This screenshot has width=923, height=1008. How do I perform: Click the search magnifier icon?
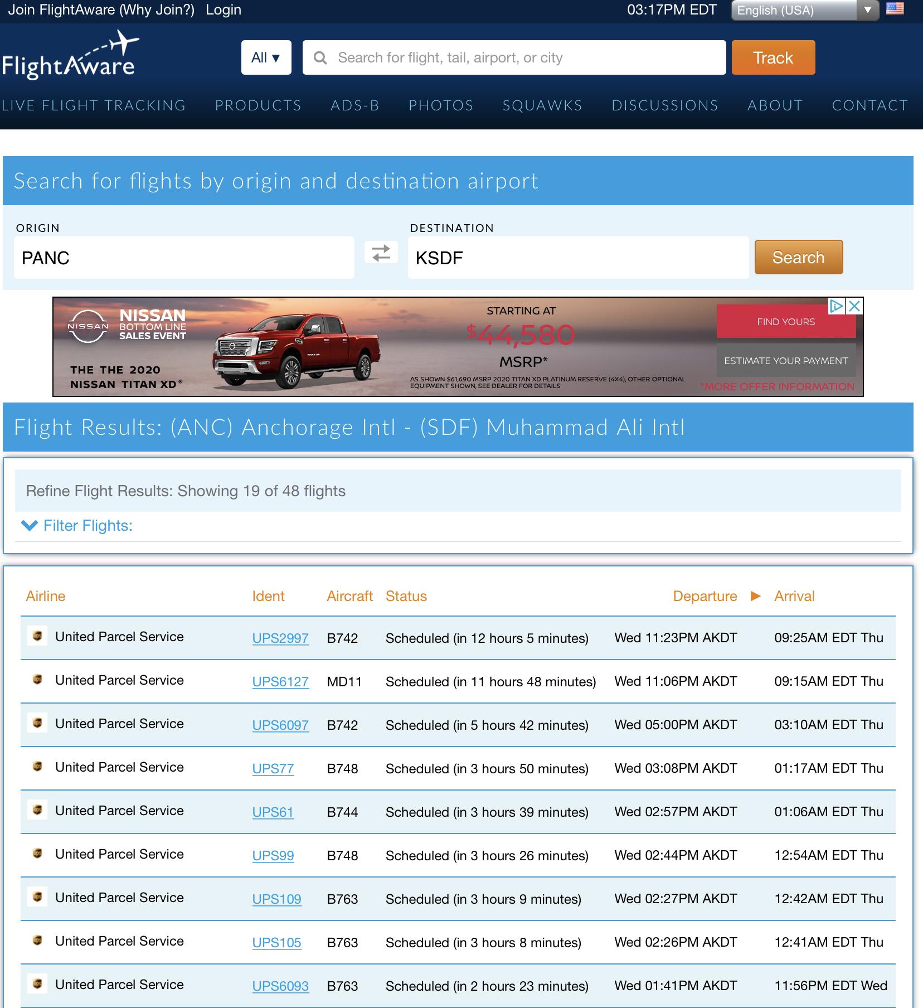320,57
